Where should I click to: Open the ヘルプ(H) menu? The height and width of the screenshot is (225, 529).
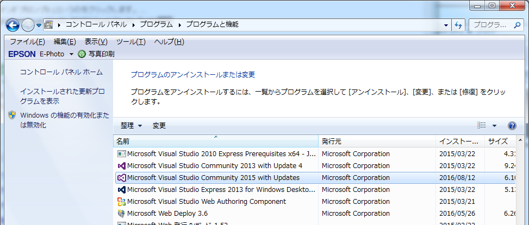(169, 42)
